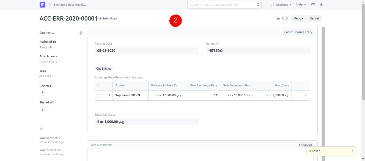Click the Get Entries button
This screenshot has width=365, height=161.
104,69
